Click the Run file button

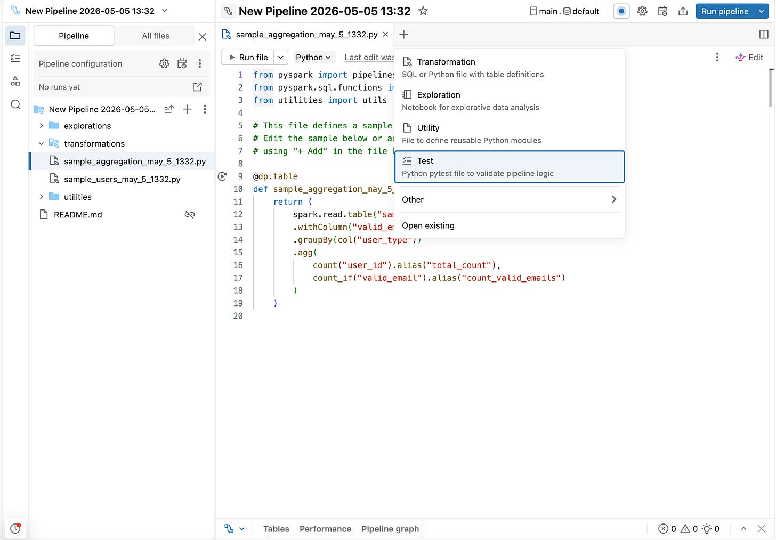248,57
